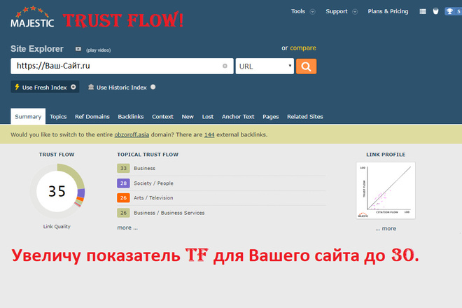
Task: Click the Tools menu label
Action: pos(298,11)
